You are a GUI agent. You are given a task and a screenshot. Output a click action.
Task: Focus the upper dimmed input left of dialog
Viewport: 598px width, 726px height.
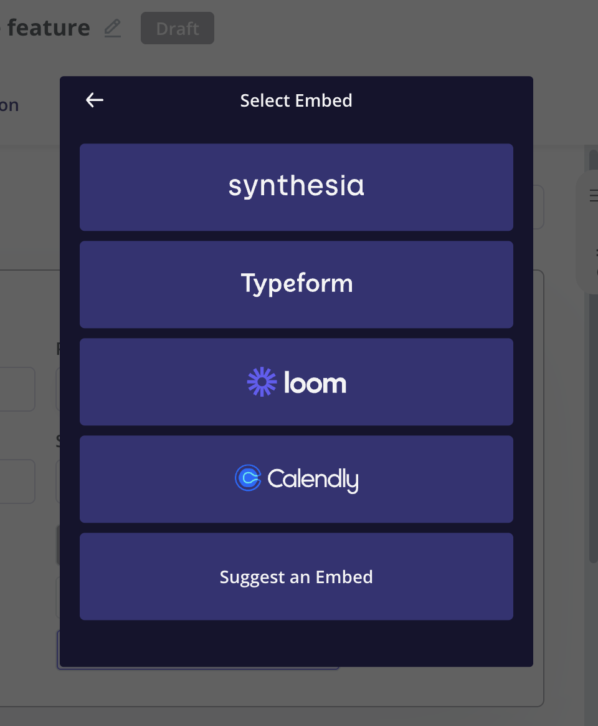coord(17,389)
